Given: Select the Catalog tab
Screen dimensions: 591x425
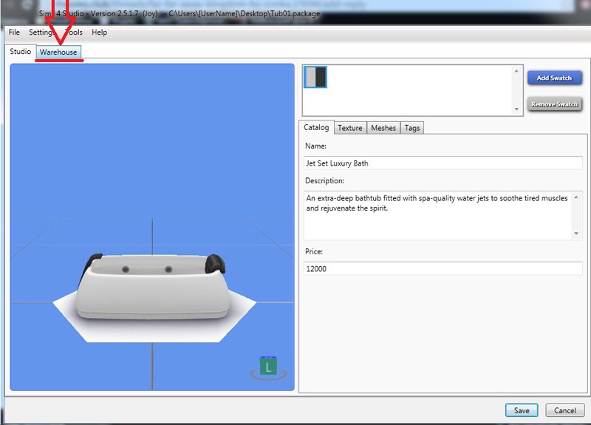Looking at the screenshot, I should pyautogui.click(x=316, y=128).
